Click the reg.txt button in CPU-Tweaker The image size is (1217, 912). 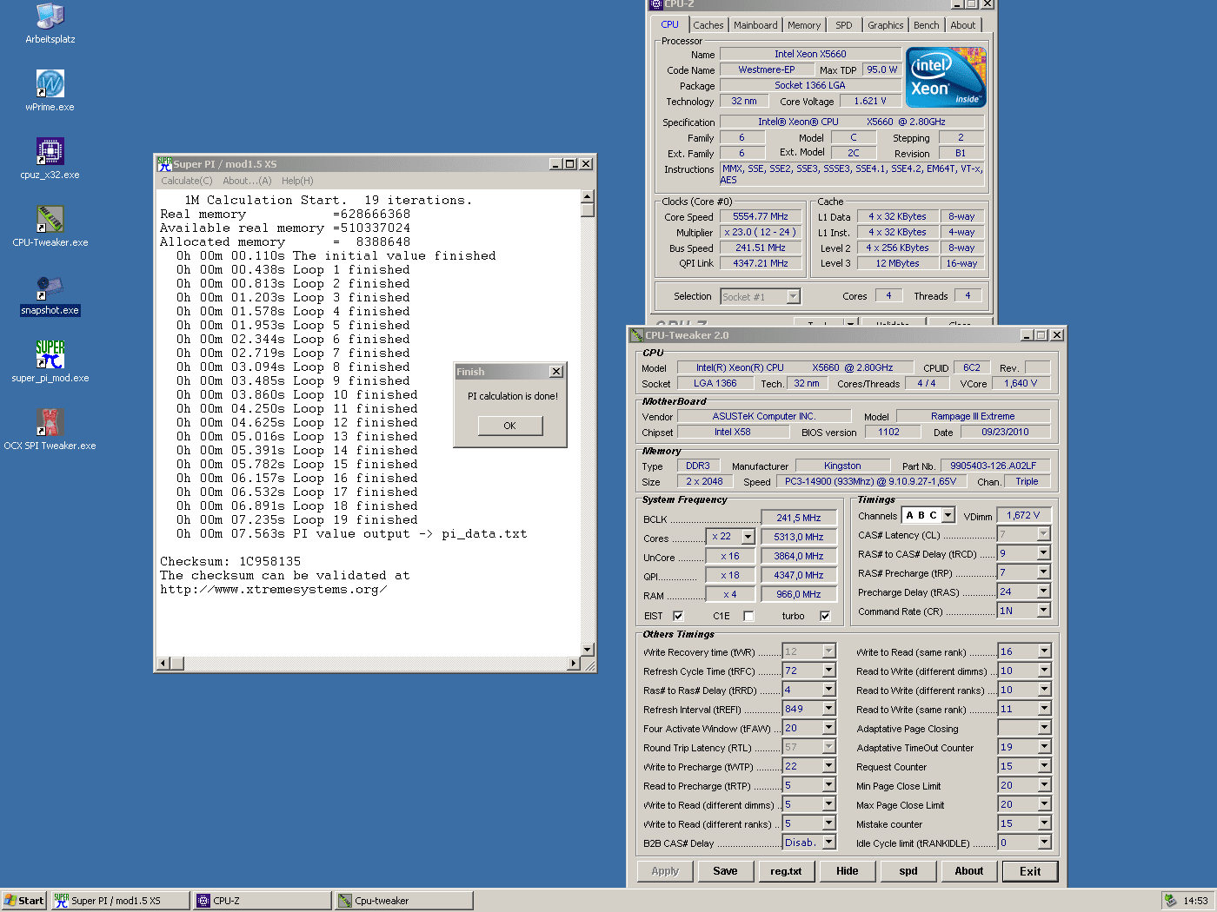786,871
